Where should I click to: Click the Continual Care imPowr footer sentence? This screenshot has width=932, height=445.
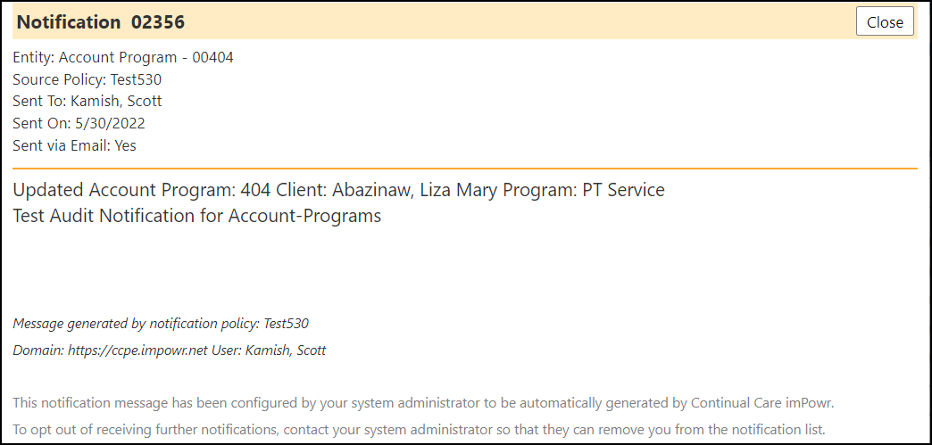pyautogui.click(x=424, y=403)
